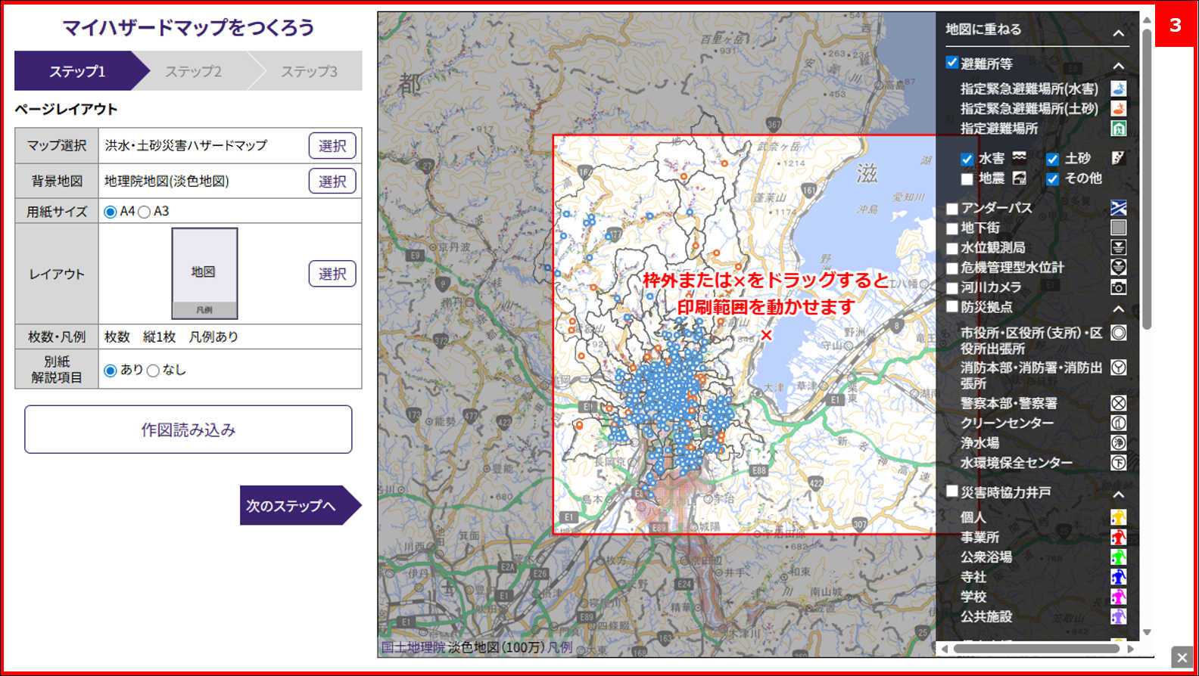Click the layout preview thumbnail
The width and height of the screenshot is (1199, 676).
click(x=204, y=273)
